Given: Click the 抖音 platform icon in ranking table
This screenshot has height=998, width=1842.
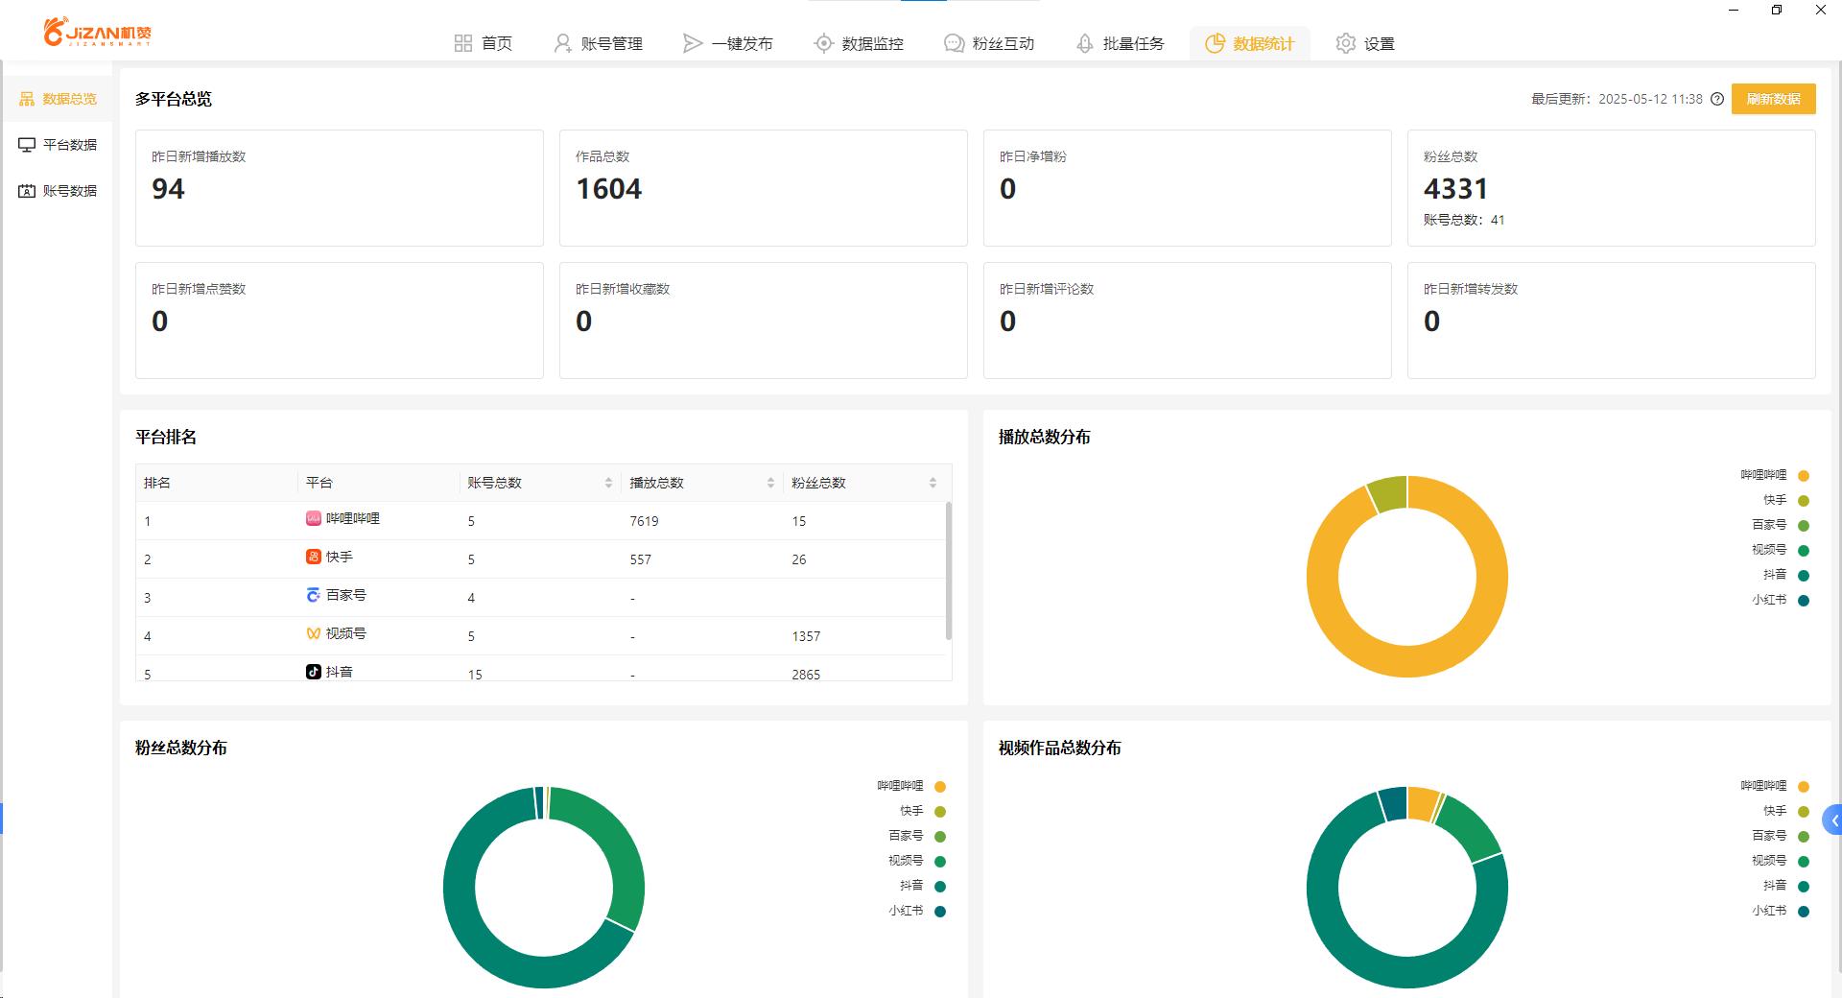Looking at the screenshot, I should click(313, 672).
